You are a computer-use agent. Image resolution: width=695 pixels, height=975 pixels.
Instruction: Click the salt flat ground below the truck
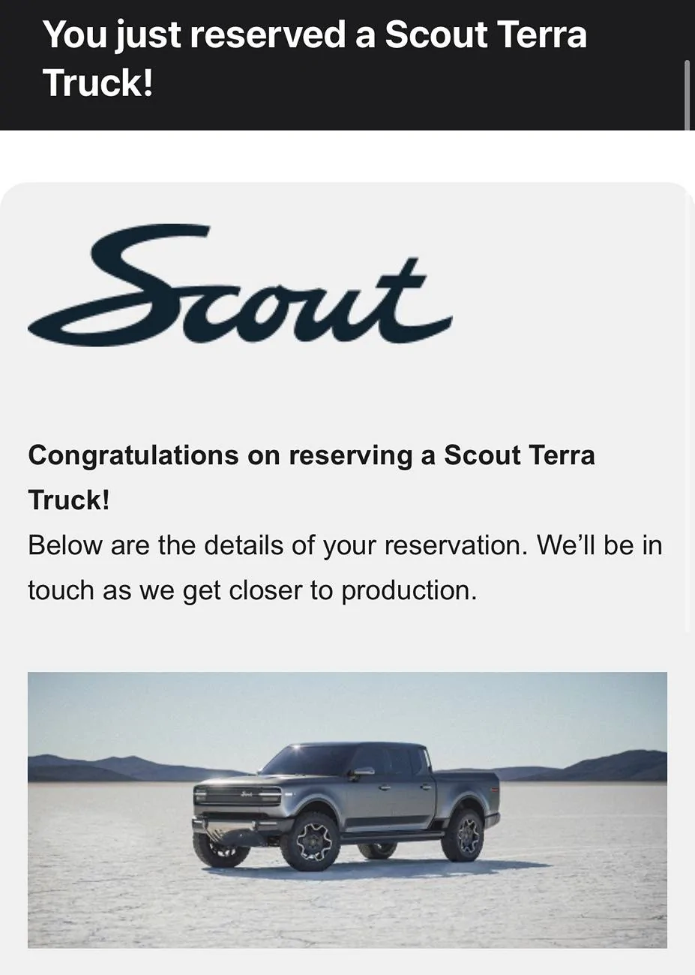[347, 911]
